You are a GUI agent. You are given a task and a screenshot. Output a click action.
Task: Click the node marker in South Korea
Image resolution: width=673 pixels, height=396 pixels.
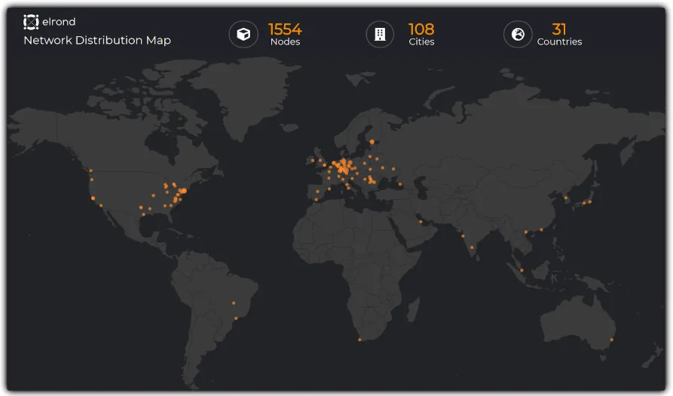pyautogui.click(x=566, y=198)
